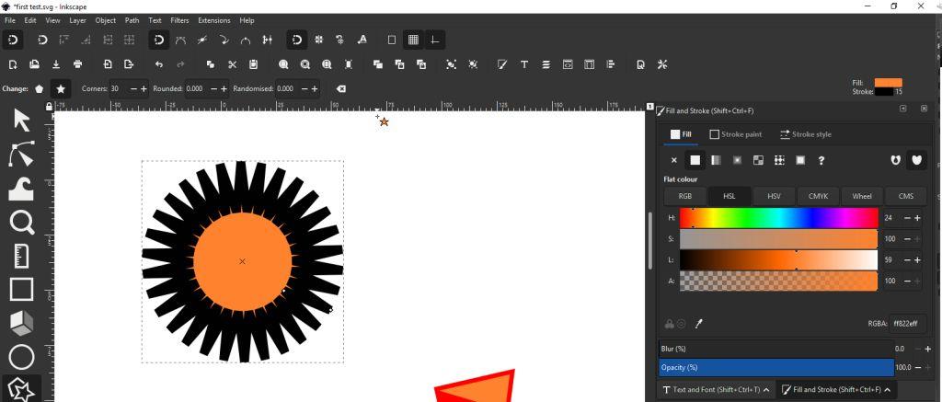Switch shape to regular polygon mode
942x402 pixels.
[39, 89]
